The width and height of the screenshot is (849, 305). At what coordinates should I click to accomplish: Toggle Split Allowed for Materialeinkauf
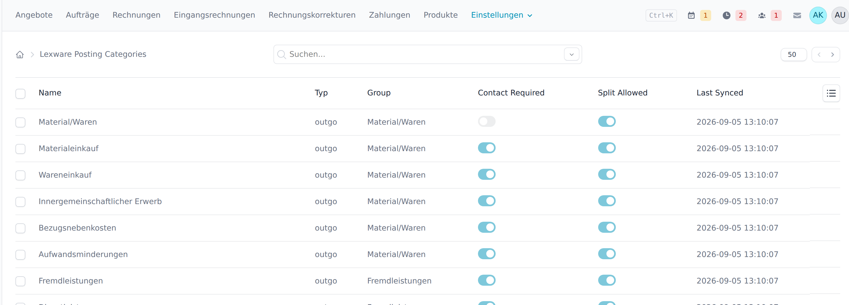[x=606, y=148]
